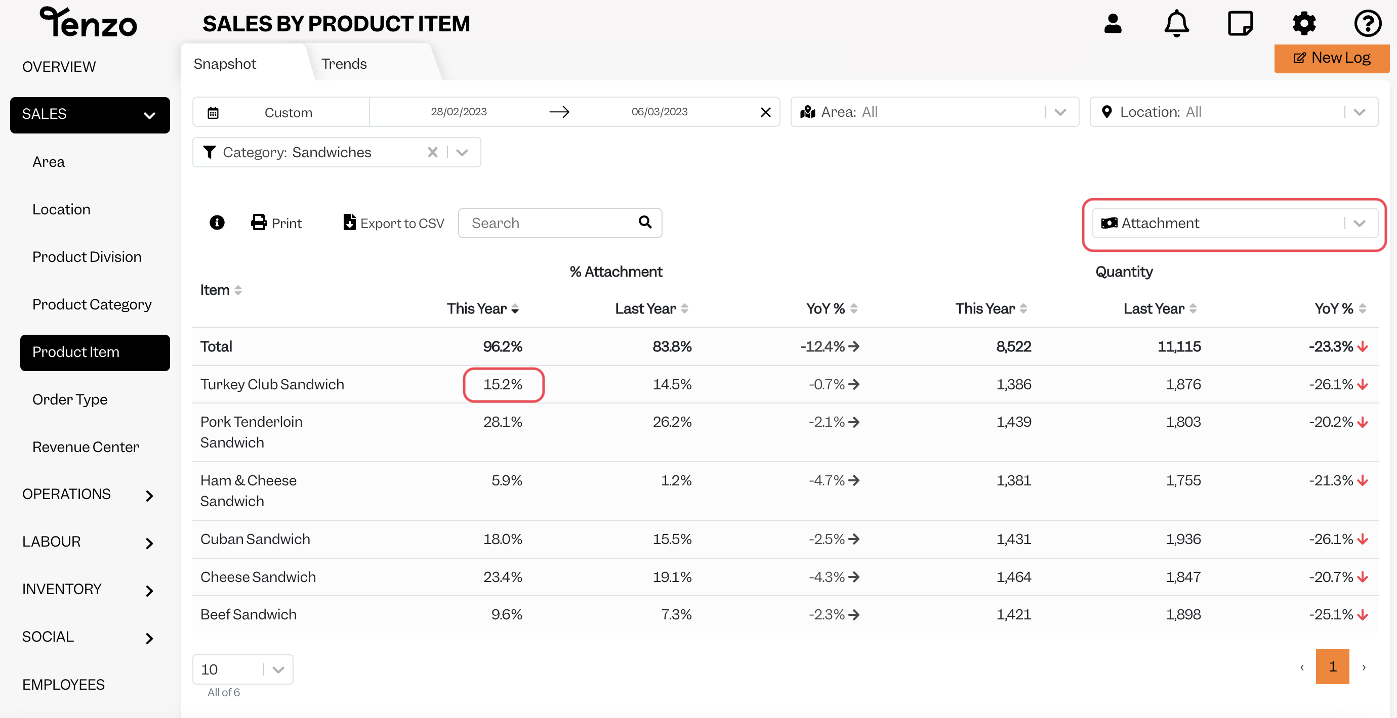
Task: Open the notifications bell
Action: (x=1176, y=24)
